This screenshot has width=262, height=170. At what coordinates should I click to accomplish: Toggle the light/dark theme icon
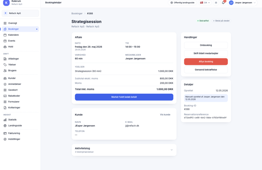216,3
